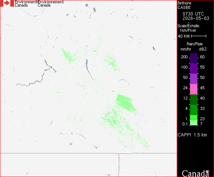Click the Canada wordmark logo
The image size is (214, 177).
point(195,173)
